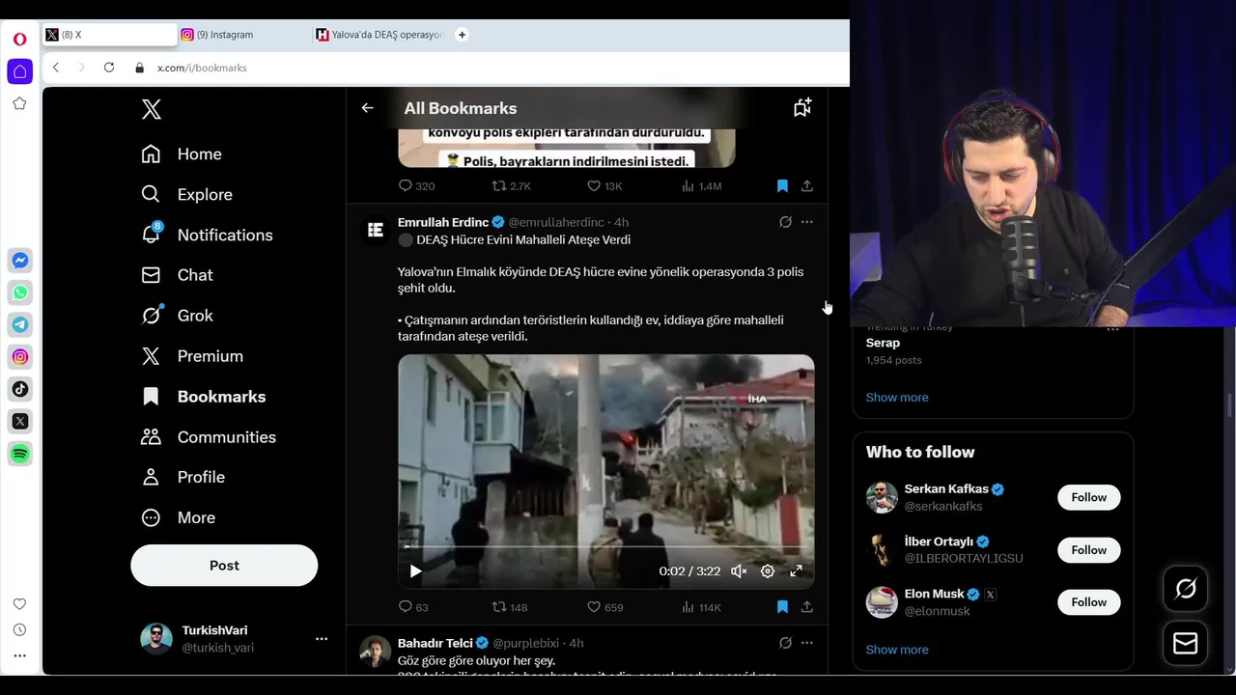Open Telegram in Opera sidebar
The width and height of the screenshot is (1236, 695).
tap(19, 324)
